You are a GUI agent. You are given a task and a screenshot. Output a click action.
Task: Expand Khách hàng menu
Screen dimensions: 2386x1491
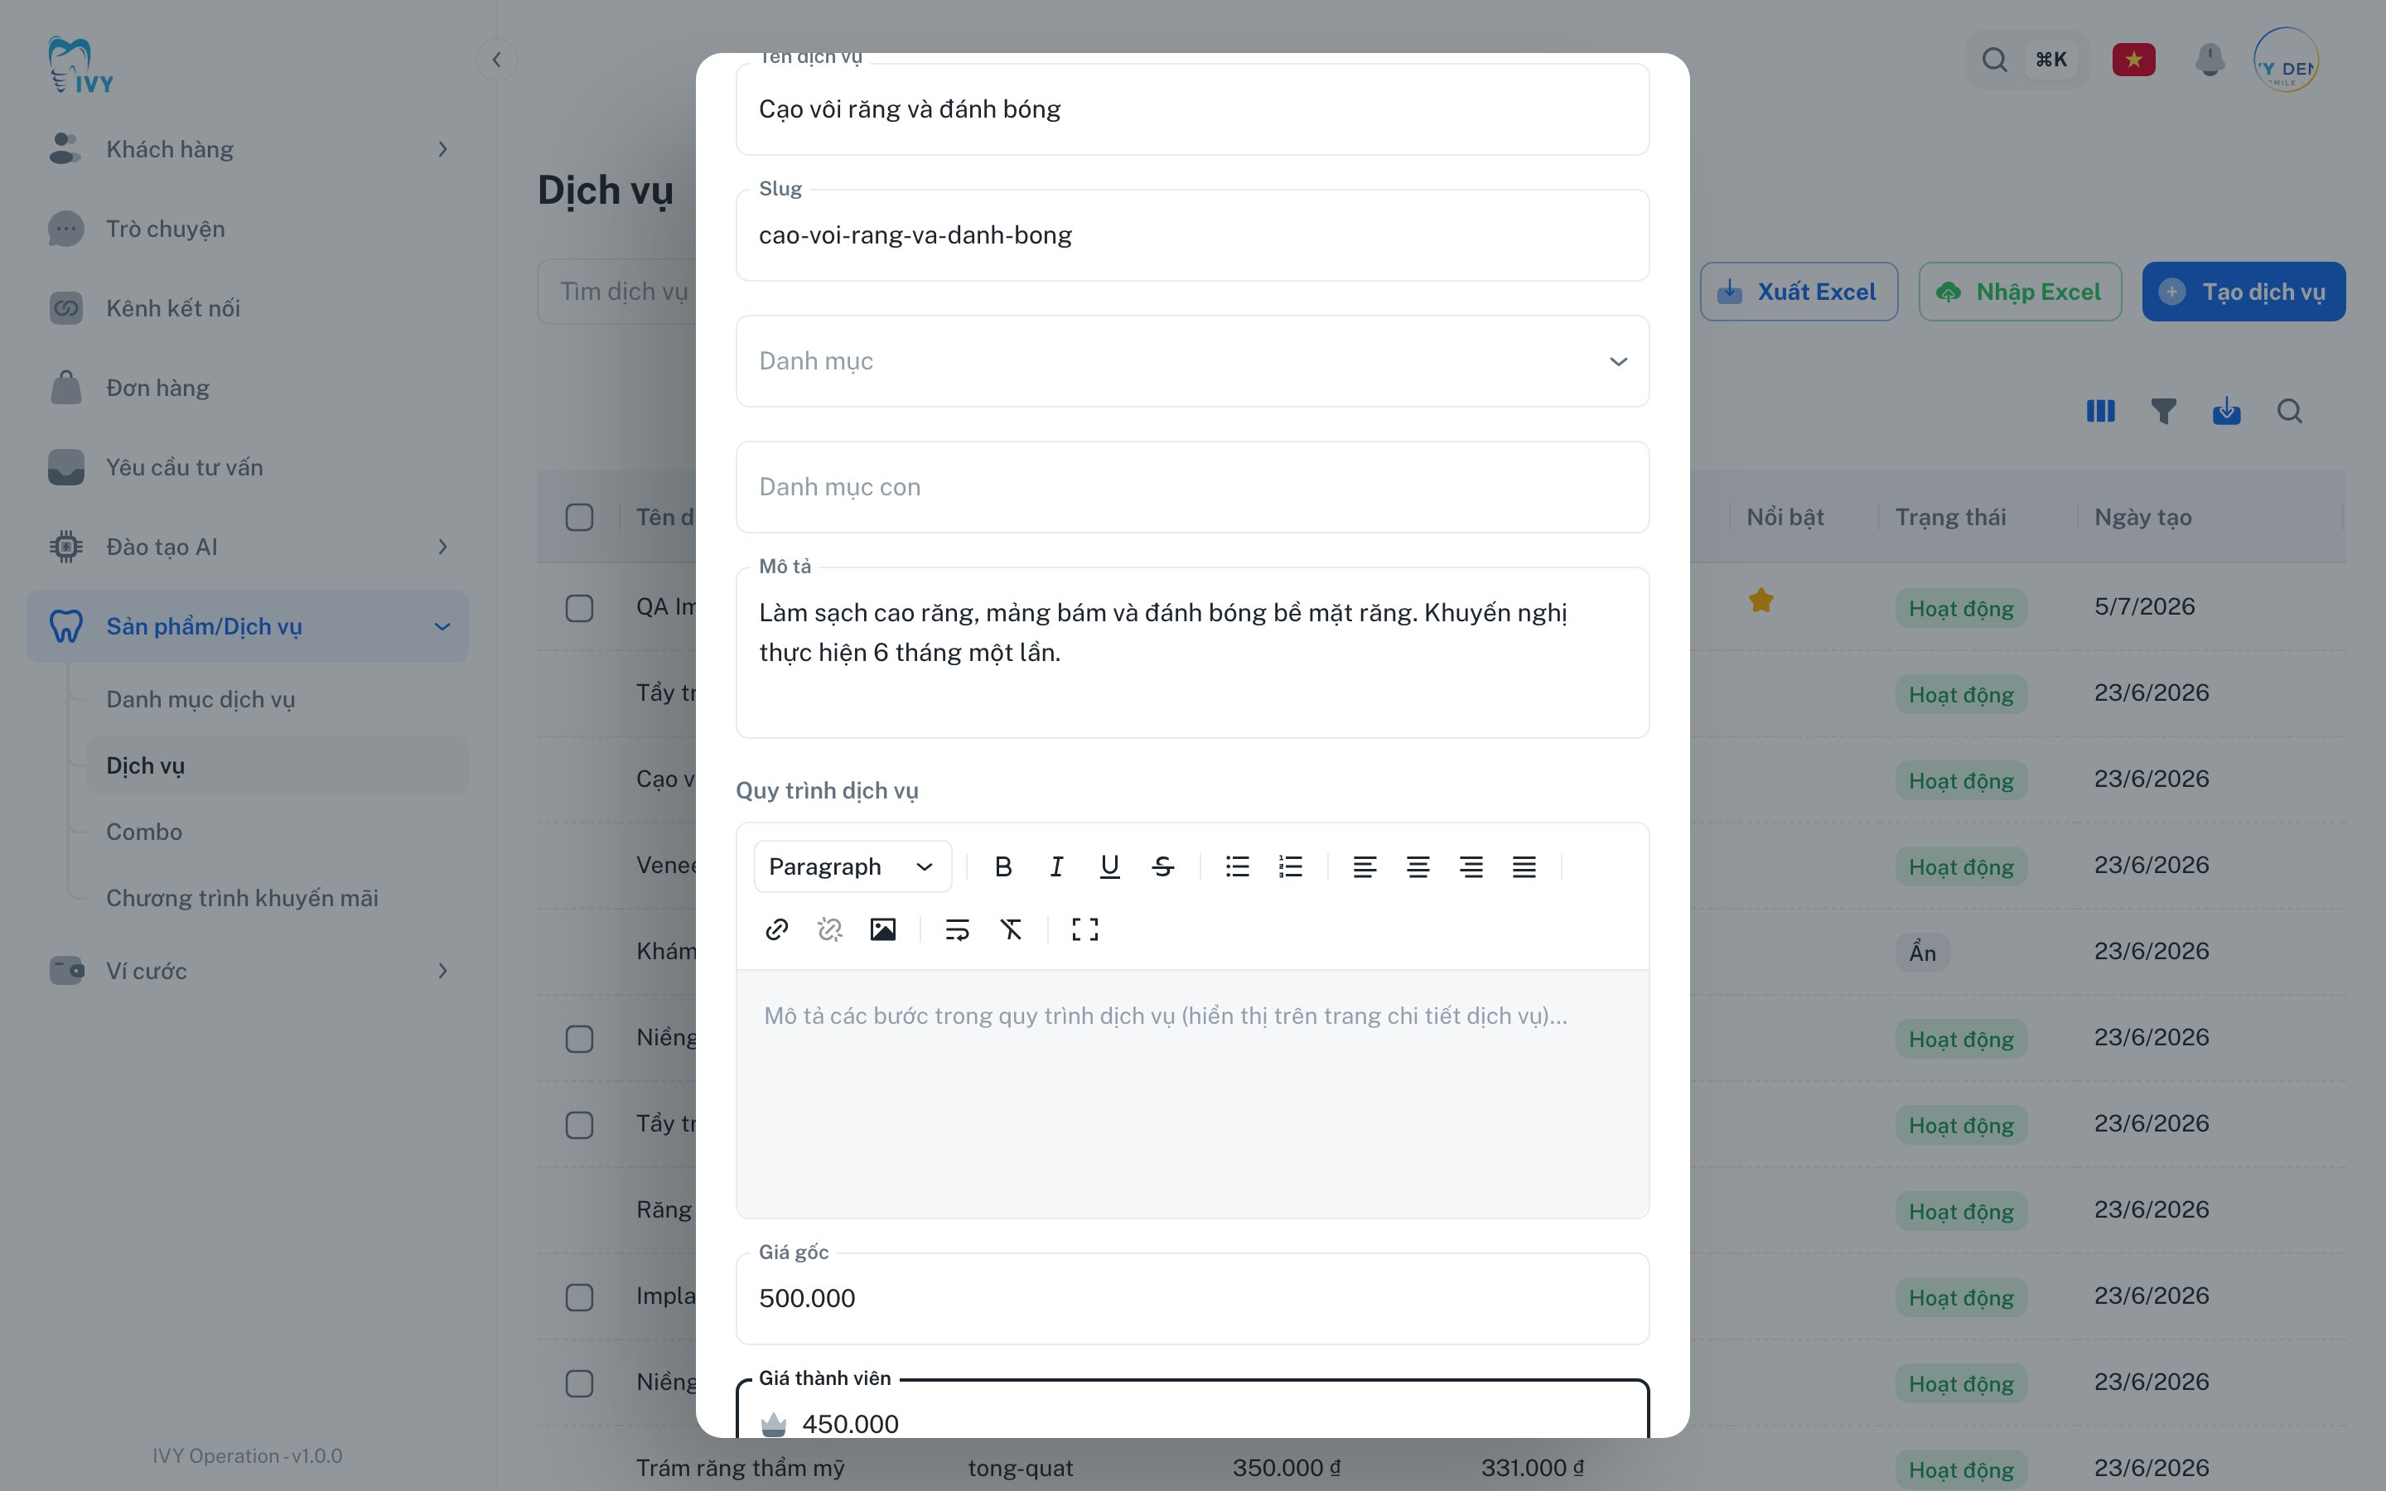click(248, 149)
